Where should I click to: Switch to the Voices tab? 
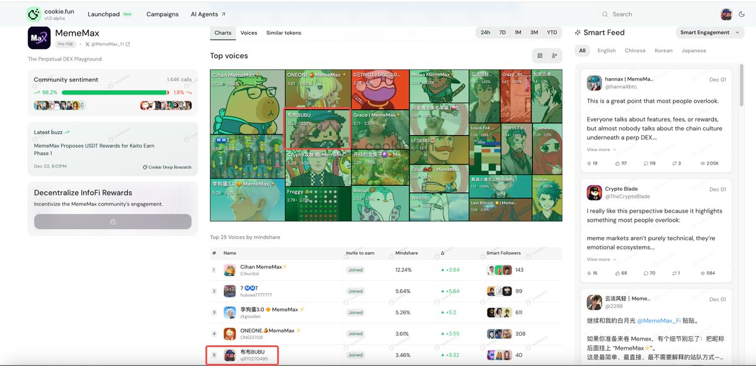(x=249, y=33)
